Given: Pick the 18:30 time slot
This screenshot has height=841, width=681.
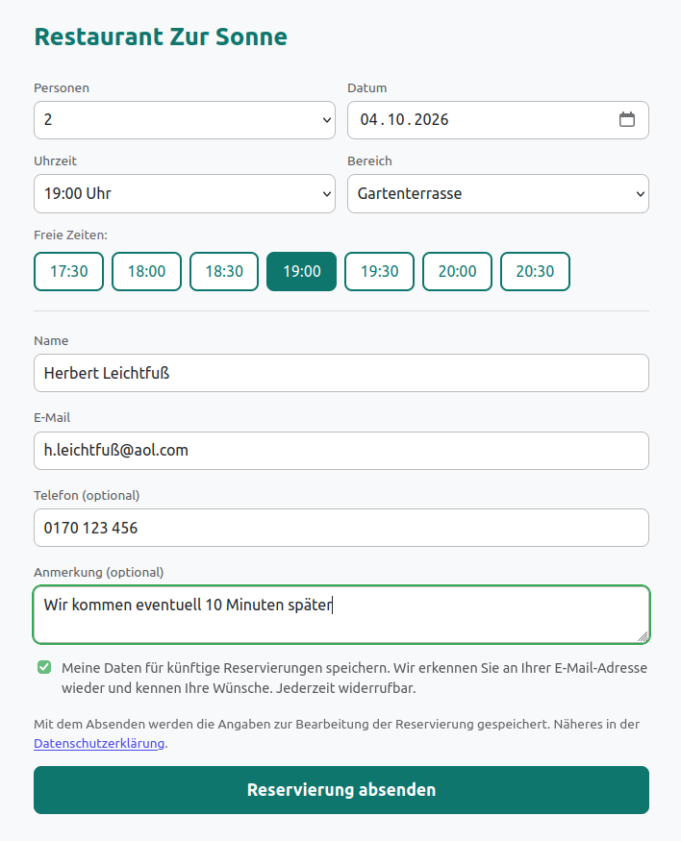Looking at the screenshot, I should [224, 271].
